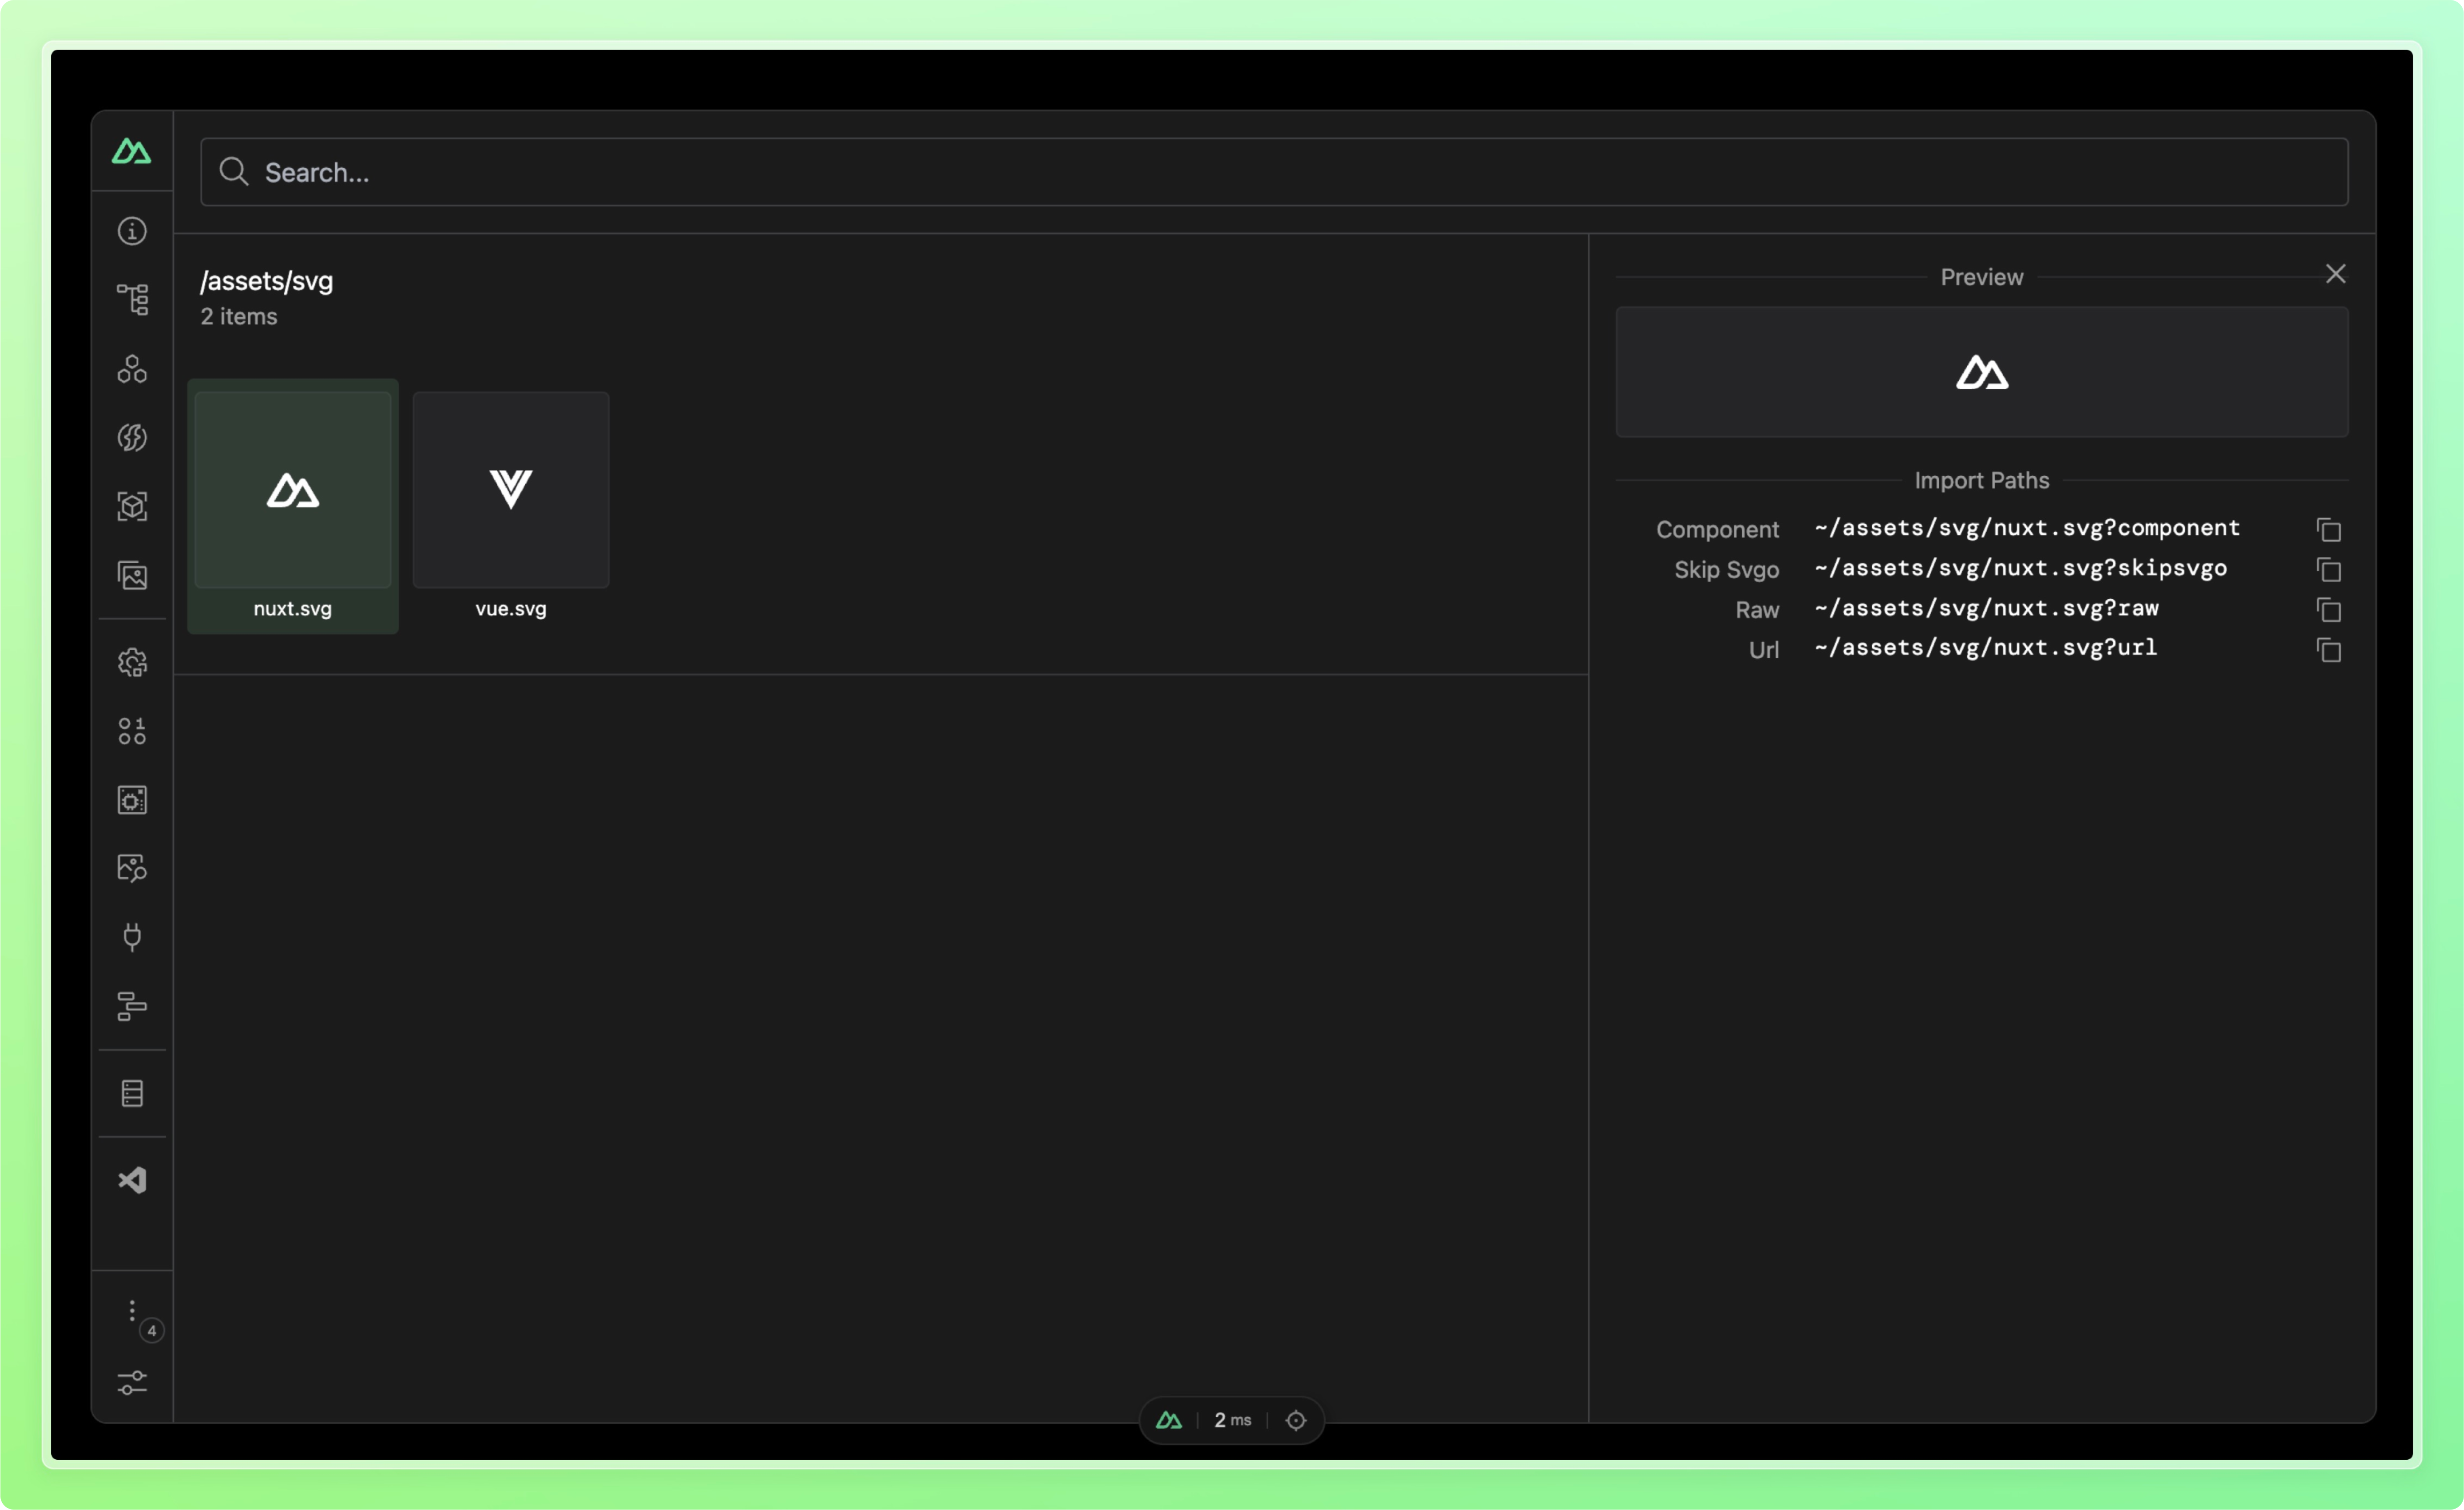The image size is (2464, 1510).
Task: Open the Overview info tab
Action: (132, 231)
